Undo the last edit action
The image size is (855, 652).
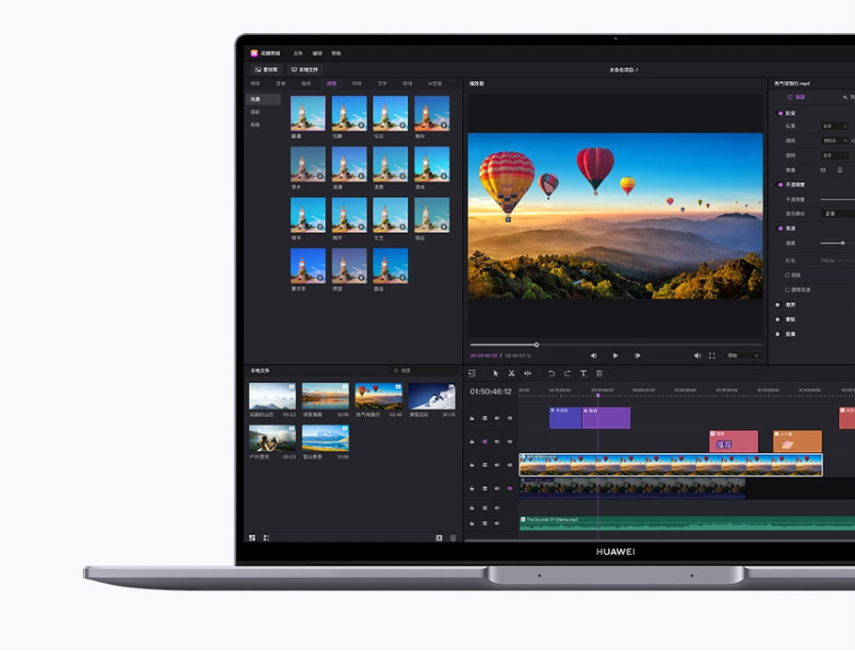coord(551,373)
